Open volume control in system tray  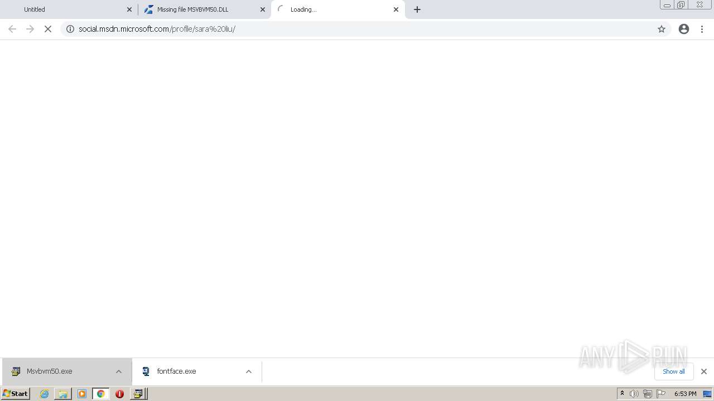tap(634, 394)
